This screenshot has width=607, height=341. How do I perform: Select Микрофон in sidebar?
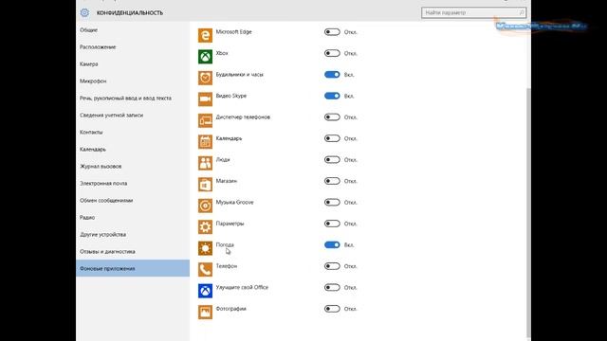click(x=133, y=81)
